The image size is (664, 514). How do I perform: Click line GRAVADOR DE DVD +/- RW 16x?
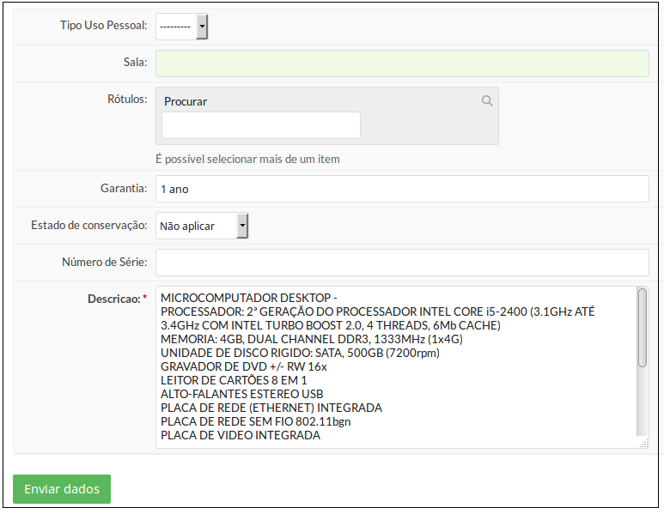click(x=243, y=366)
